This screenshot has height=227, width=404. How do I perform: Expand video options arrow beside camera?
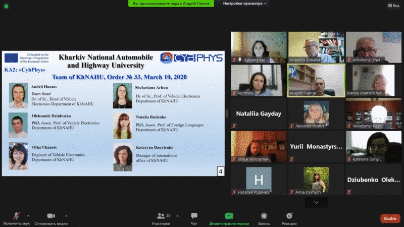click(x=66, y=216)
